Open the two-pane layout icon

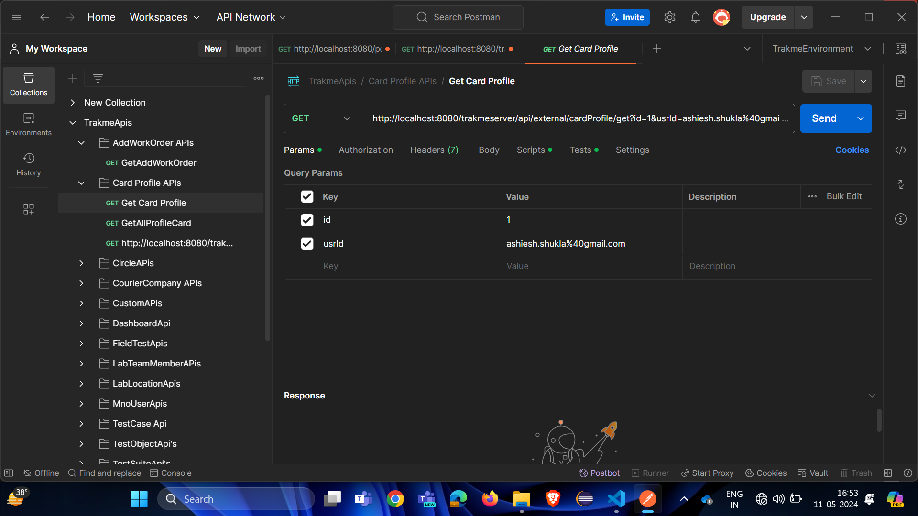888,473
